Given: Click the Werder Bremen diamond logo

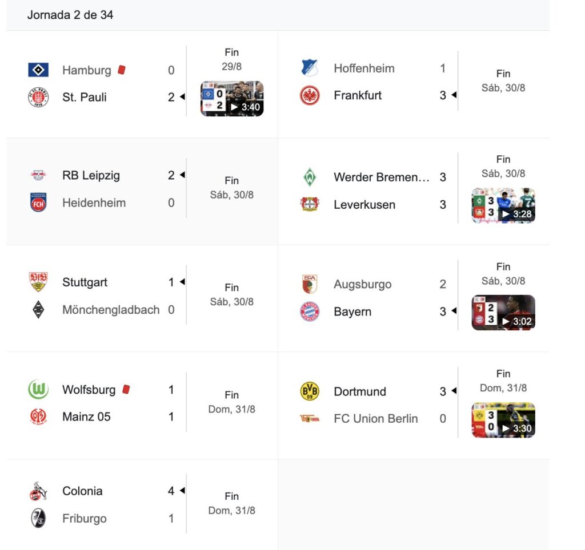Looking at the screenshot, I should coord(310,177).
